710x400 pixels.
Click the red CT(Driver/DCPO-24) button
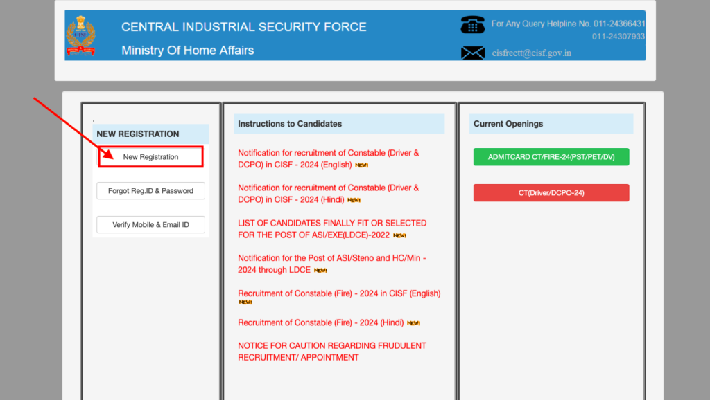coord(551,192)
